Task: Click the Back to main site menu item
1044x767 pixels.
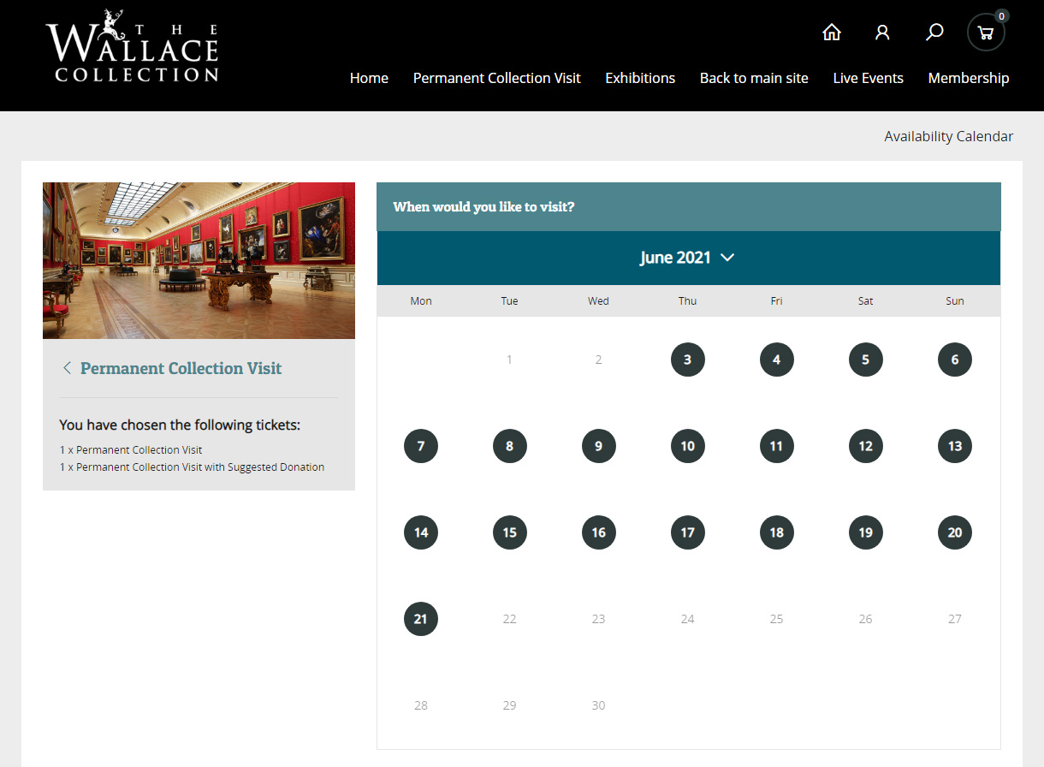Action: click(x=754, y=78)
